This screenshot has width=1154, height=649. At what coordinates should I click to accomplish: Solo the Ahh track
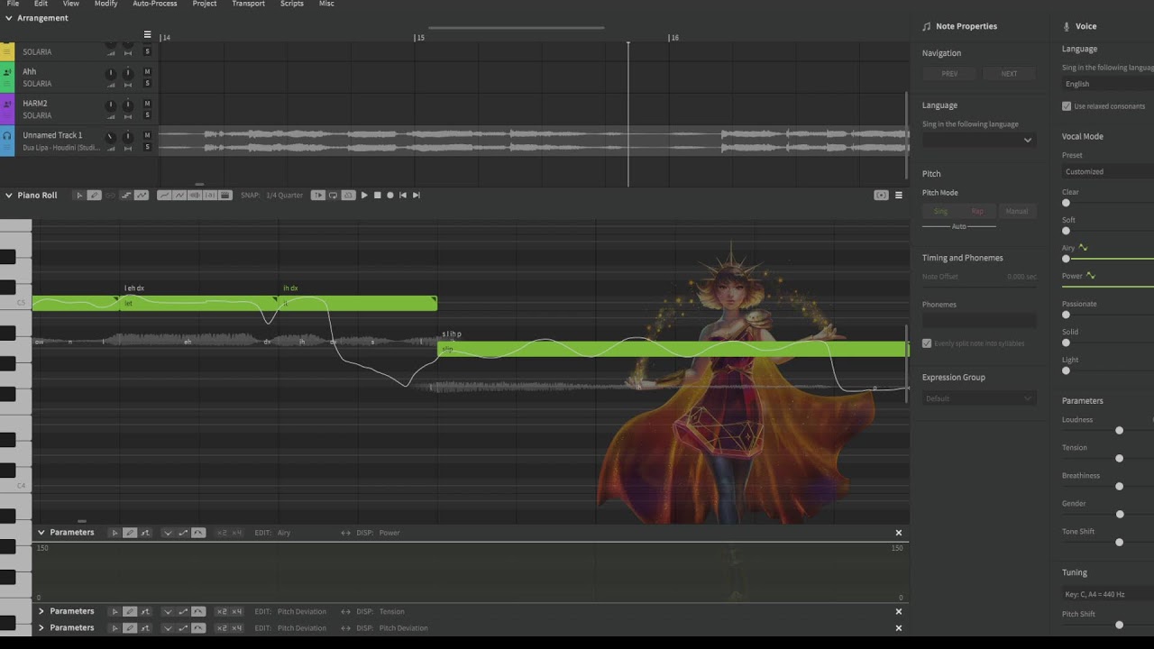(x=147, y=84)
